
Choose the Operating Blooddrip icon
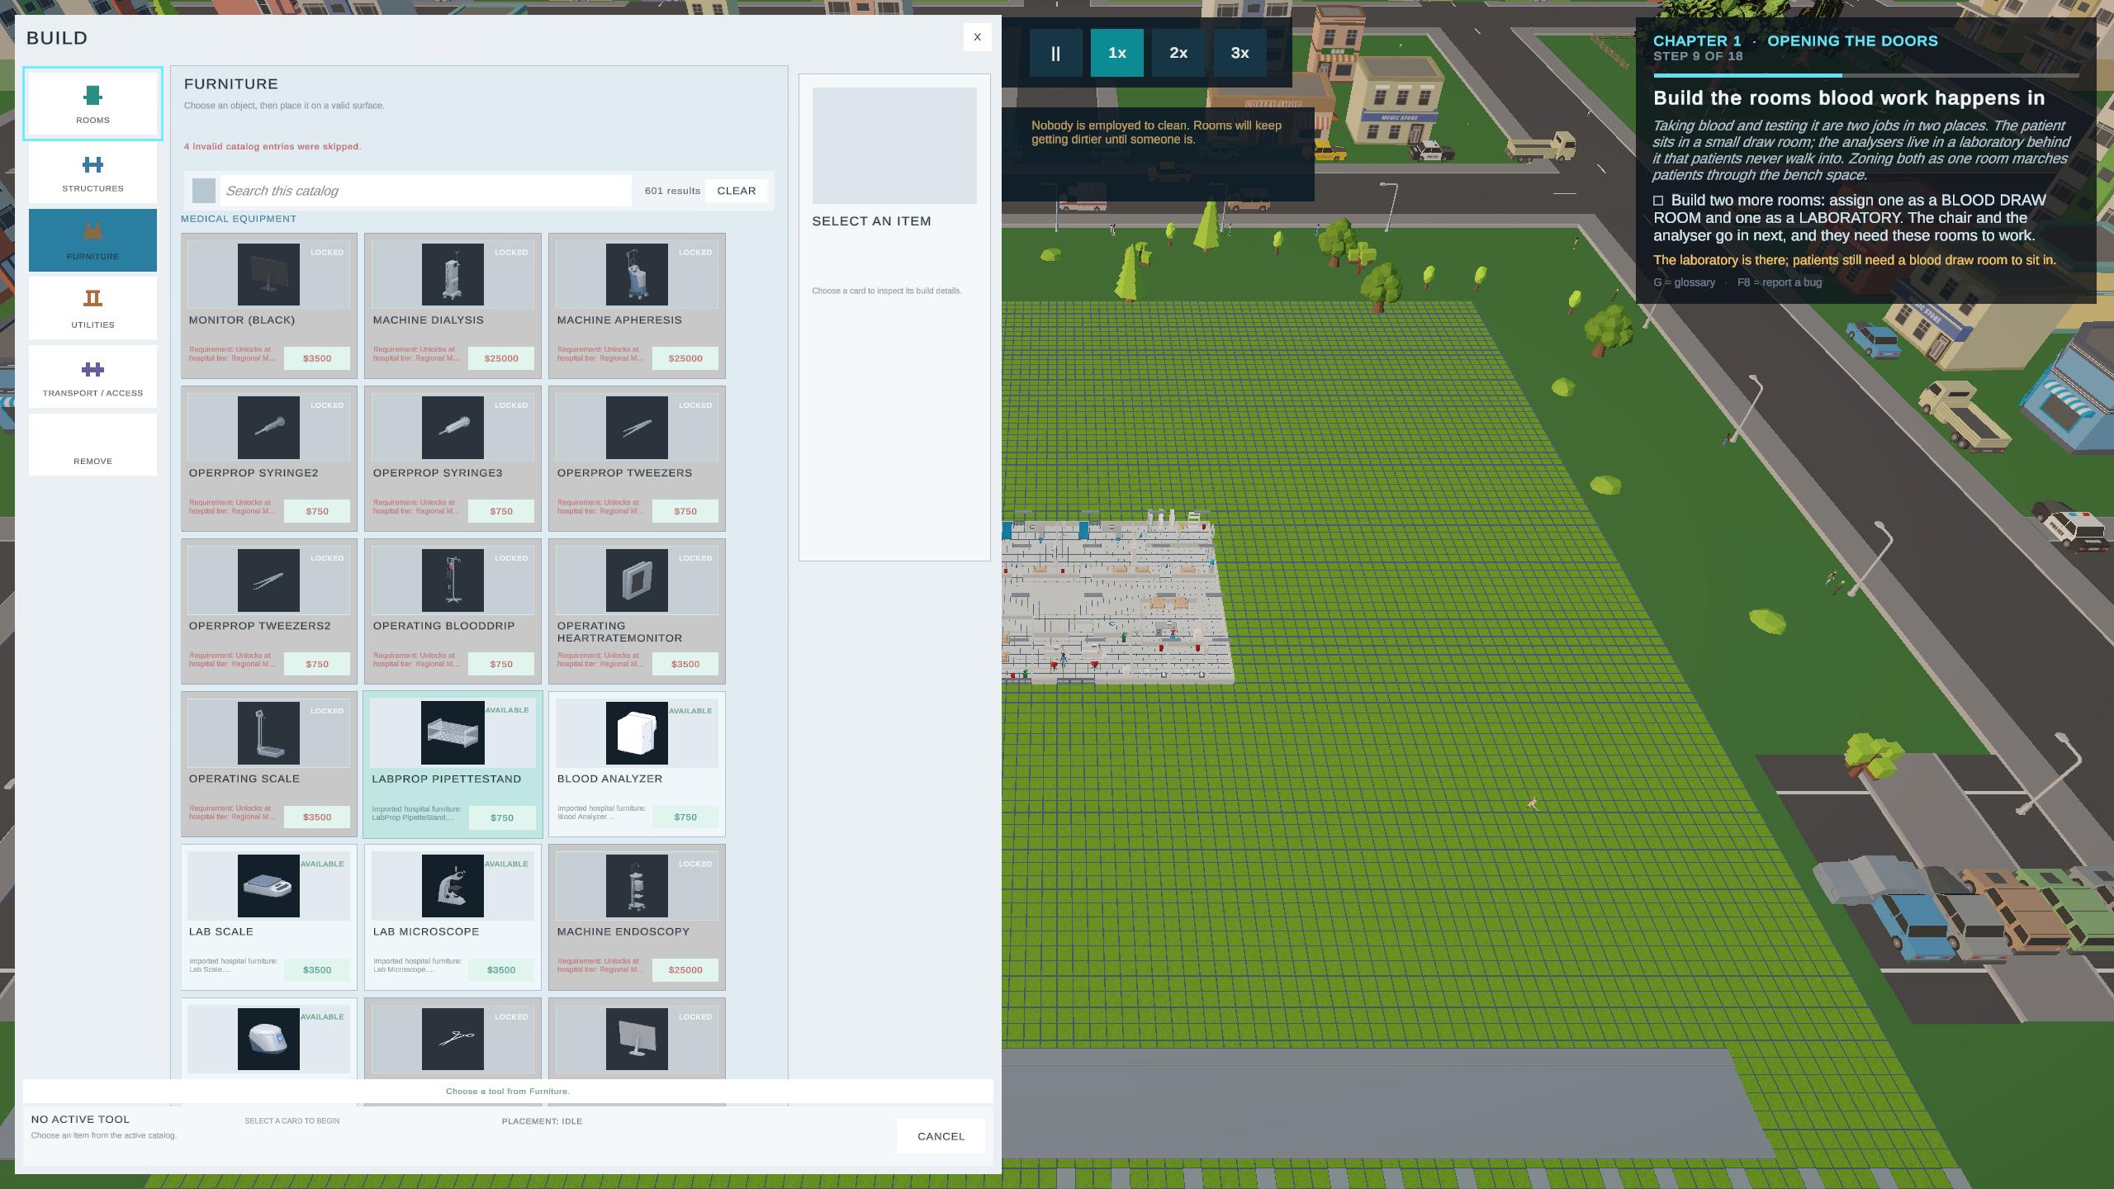(x=453, y=580)
